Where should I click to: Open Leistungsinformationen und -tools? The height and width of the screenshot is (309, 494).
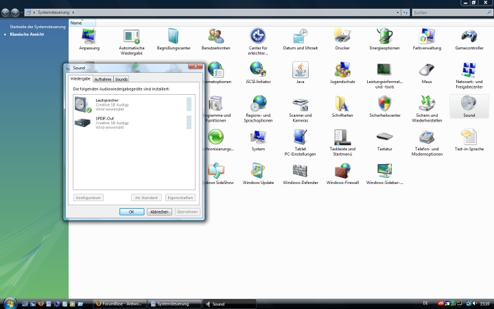385,76
